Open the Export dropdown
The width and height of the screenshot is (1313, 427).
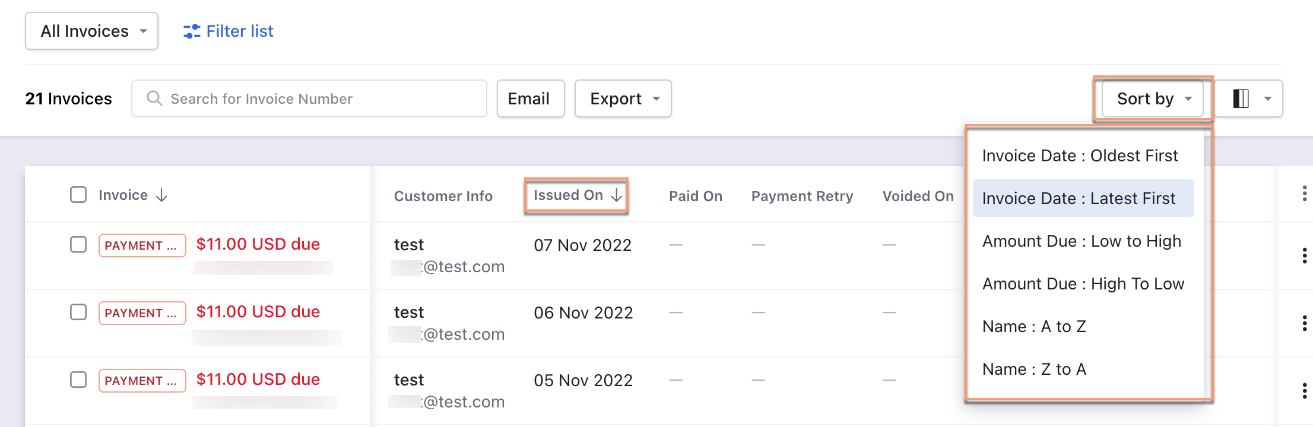tap(623, 98)
